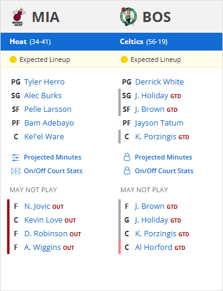
Task: Open Kel'el Ware's player link
Action: coord(44,137)
